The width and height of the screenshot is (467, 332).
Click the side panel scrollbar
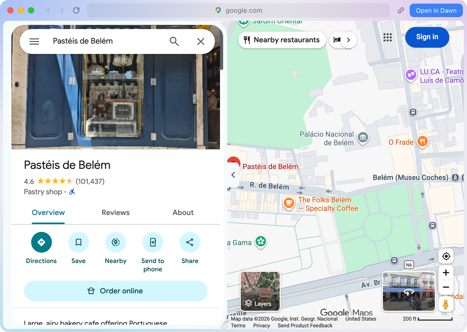tap(222, 49)
